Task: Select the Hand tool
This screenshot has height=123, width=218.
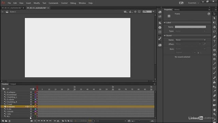Action: [214, 110]
